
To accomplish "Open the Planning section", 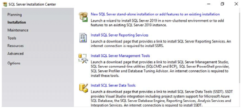I will click(15, 15).
